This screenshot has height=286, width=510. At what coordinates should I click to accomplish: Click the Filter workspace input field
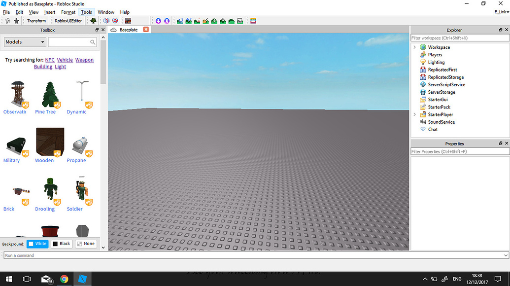(x=460, y=38)
